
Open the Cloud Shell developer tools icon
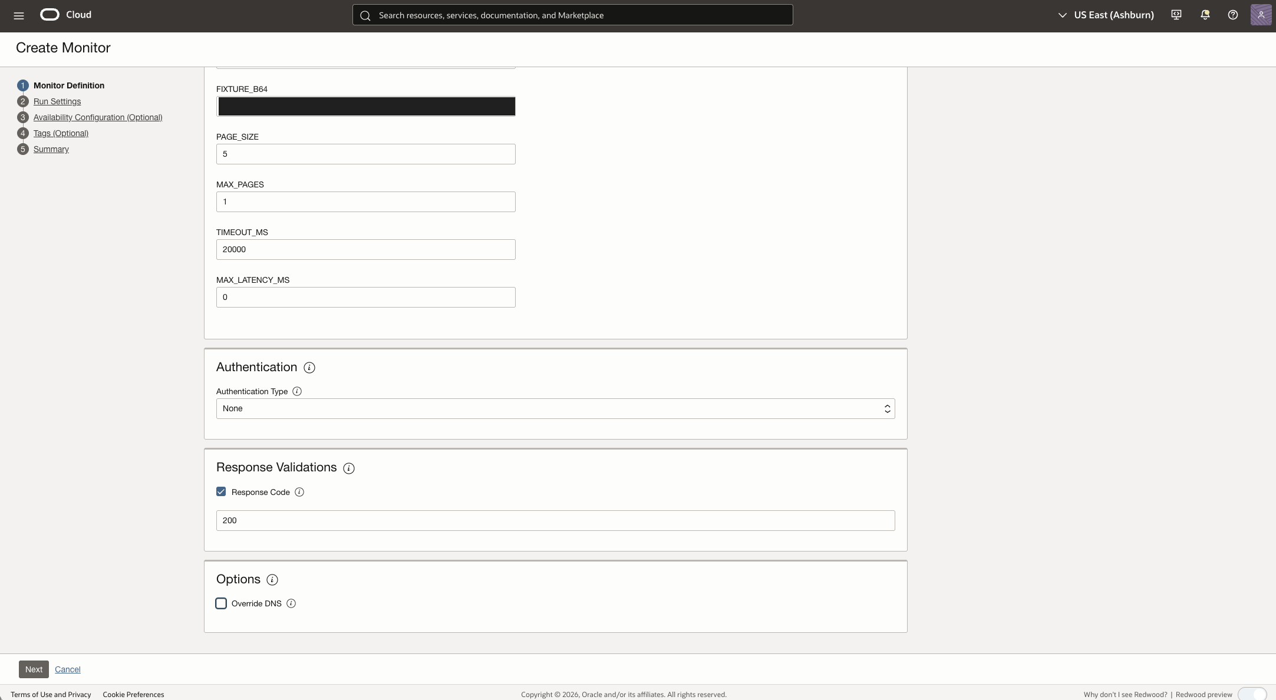point(1176,15)
